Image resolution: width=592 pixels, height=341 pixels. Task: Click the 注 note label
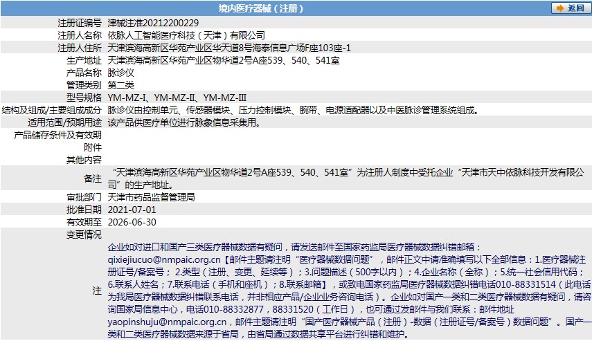point(97,291)
